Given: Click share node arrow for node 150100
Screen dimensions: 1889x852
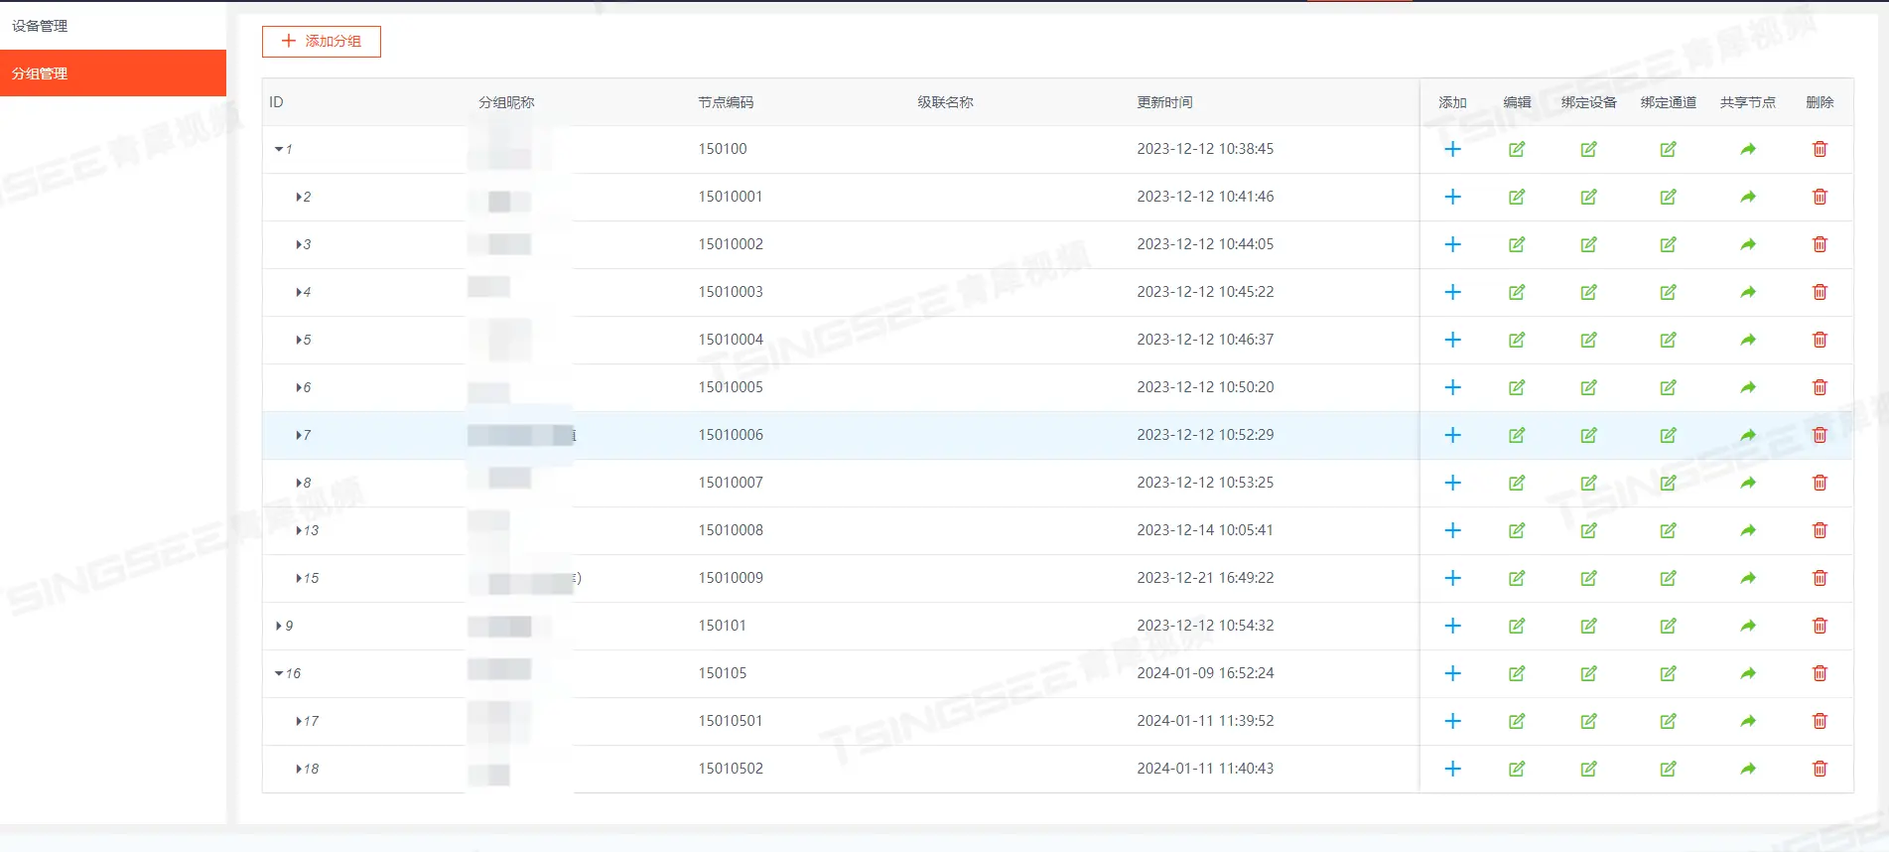Looking at the screenshot, I should click(x=1748, y=149).
